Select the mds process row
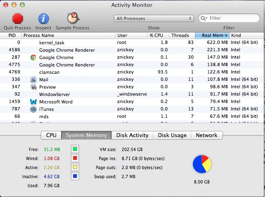265x197 pixels. (x=132, y=117)
